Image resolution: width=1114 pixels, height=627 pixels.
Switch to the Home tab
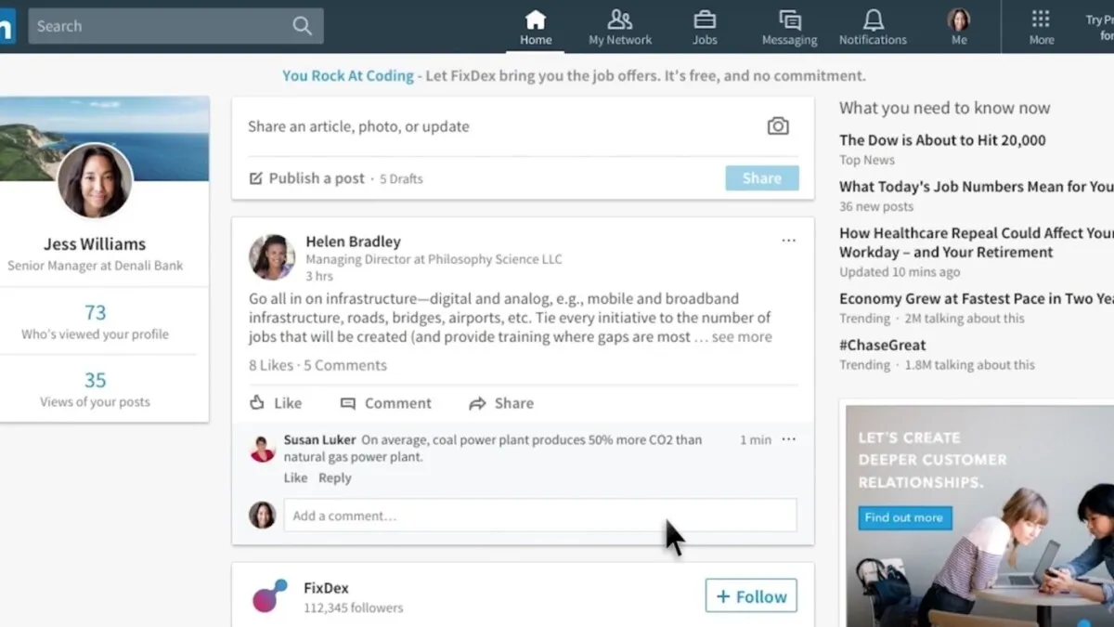(535, 28)
